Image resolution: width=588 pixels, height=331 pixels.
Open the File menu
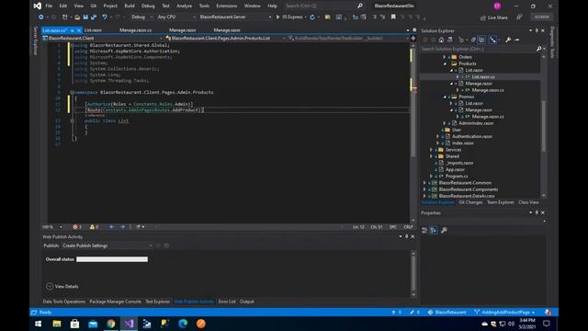point(49,6)
